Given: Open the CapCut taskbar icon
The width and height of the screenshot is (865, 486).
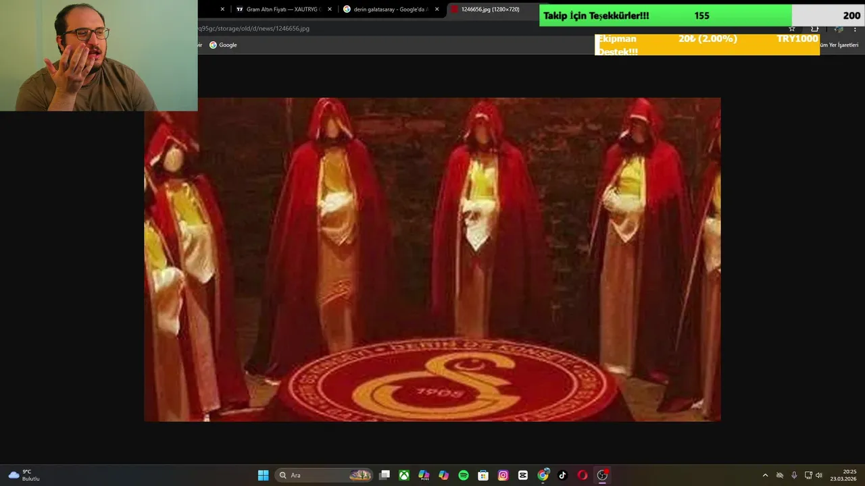Looking at the screenshot, I should (x=522, y=475).
